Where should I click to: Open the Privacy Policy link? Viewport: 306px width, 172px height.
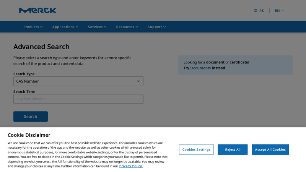pos(131,166)
